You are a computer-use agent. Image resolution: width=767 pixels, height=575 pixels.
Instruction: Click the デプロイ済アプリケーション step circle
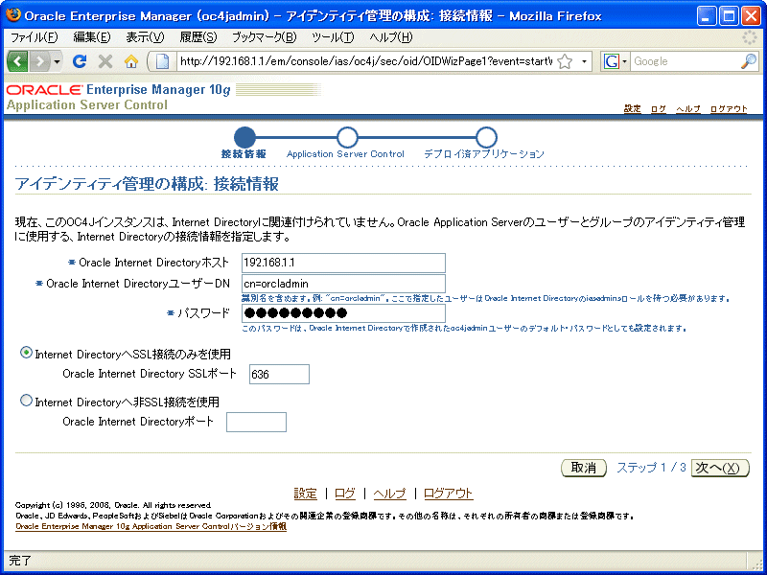[486, 137]
